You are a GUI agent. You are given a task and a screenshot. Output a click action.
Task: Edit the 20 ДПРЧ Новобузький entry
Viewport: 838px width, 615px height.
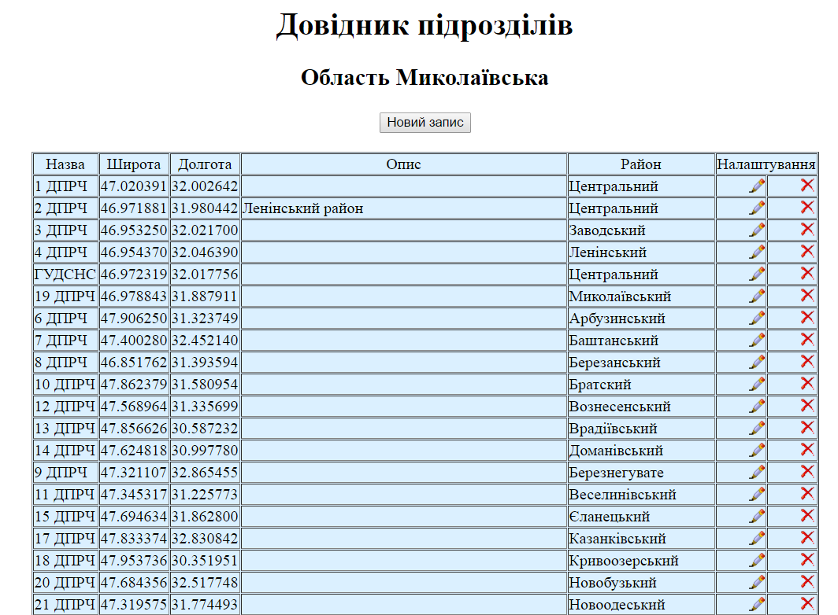(757, 582)
